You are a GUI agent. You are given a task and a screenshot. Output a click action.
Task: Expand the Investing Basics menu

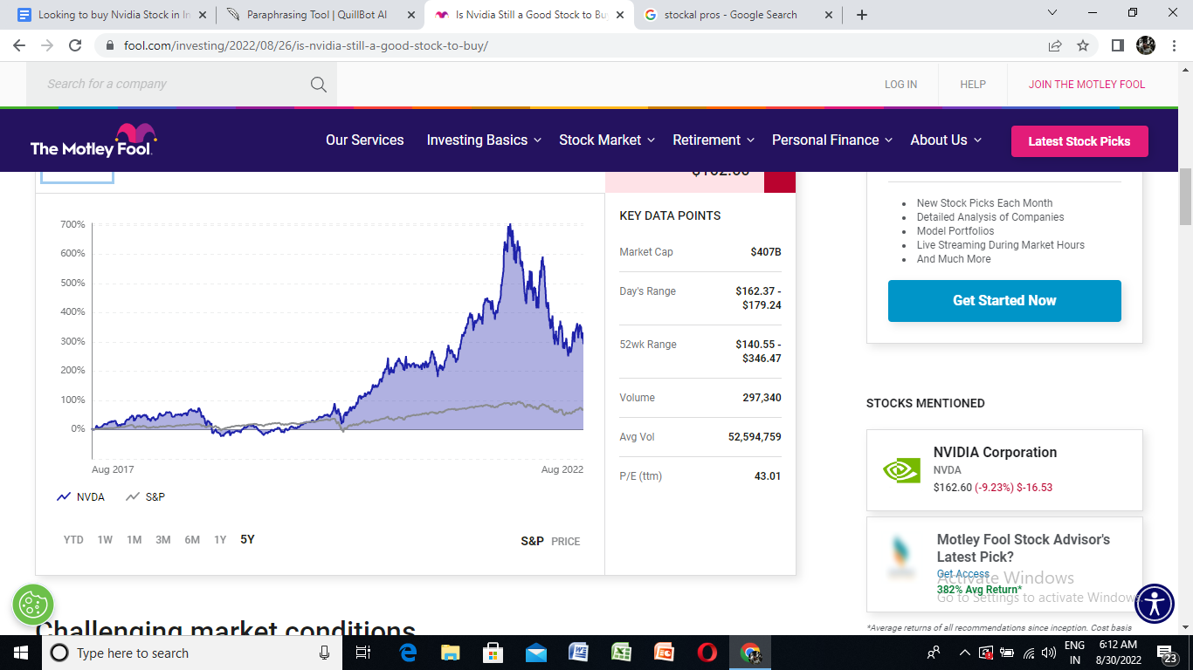[484, 140]
